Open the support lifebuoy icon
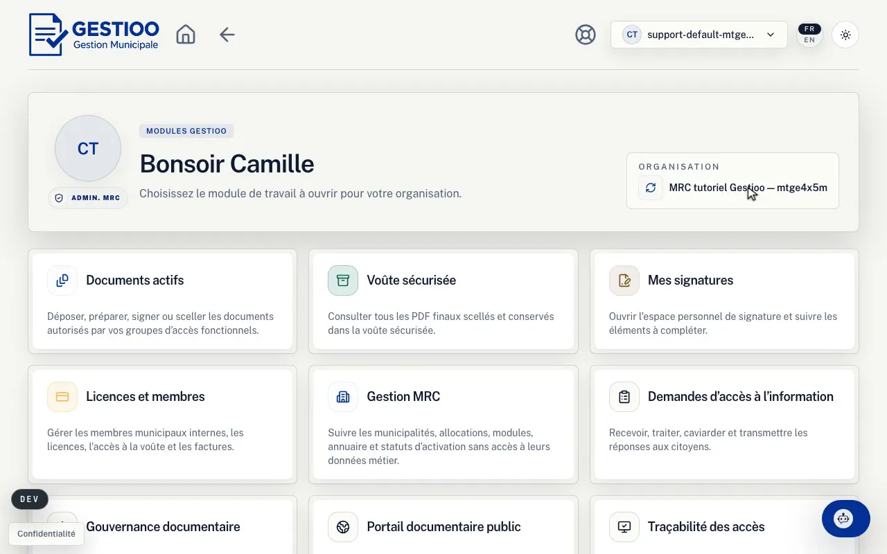The height and width of the screenshot is (554, 887). (586, 35)
